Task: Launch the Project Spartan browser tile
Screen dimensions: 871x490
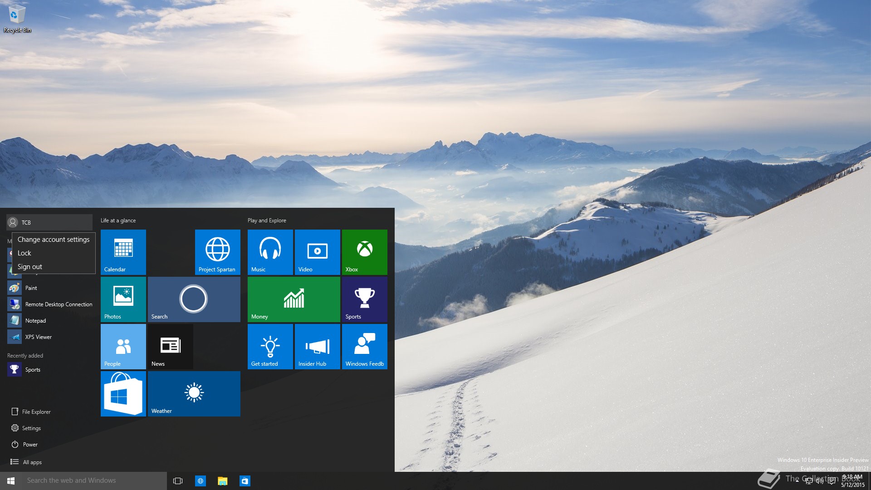Action: (x=218, y=252)
